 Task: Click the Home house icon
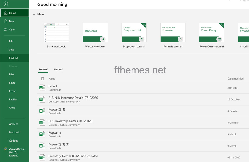click(x=6, y=13)
